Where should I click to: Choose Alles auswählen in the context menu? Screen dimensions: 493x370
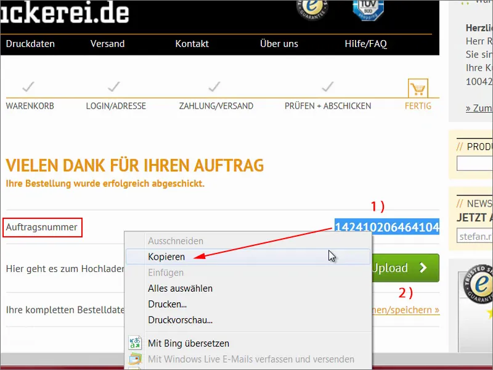tap(248, 289)
